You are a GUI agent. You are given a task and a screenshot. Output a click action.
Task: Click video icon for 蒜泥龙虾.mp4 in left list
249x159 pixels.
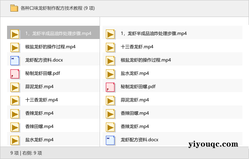(15, 87)
